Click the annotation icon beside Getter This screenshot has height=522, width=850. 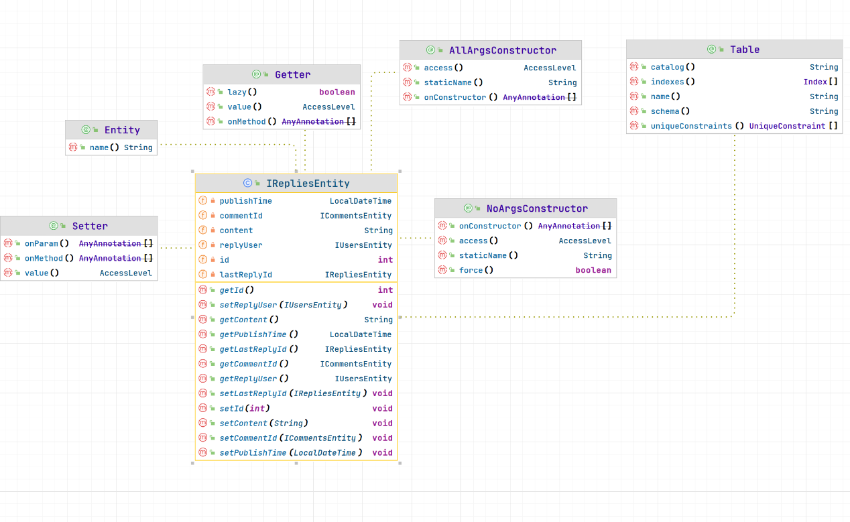pos(256,74)
